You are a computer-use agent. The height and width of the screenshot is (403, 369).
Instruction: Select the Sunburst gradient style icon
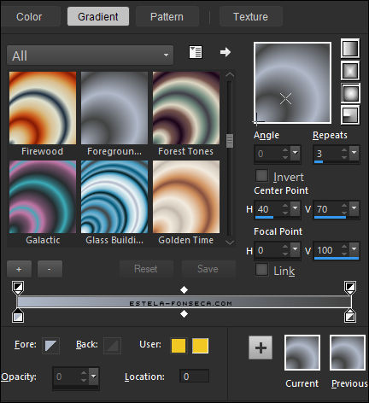(x=350, y=93)
